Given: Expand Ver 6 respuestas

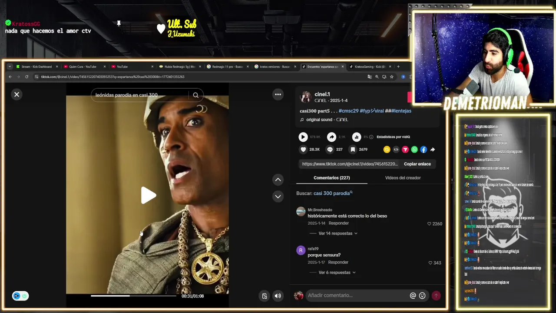Looking at the screenshot, I should click(x=334, y=273).
